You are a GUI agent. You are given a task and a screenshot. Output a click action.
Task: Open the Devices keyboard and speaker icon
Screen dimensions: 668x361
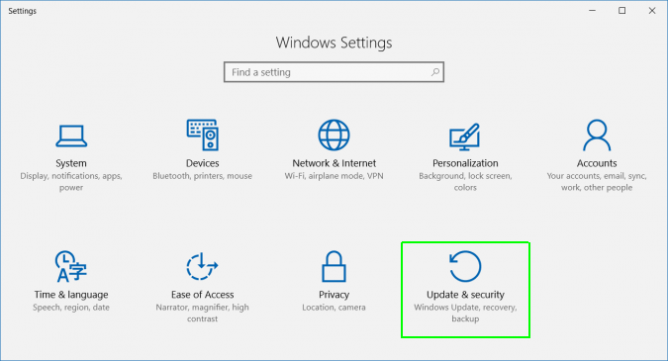point(202,135)
